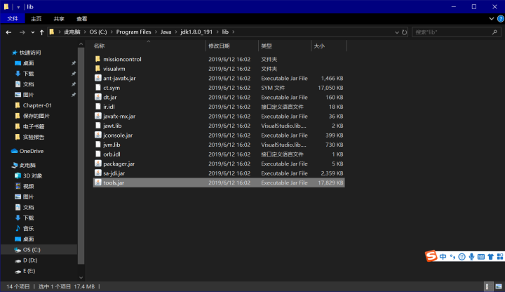Switch to the 共享 ribbon tab
The height and width of the screenshot is (292, 505).
click(59, 19)
